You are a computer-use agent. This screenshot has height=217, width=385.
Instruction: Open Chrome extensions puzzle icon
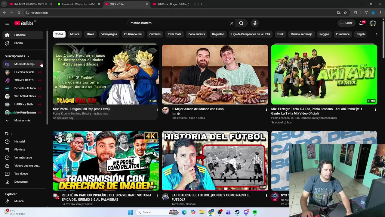tap(356, 13)
